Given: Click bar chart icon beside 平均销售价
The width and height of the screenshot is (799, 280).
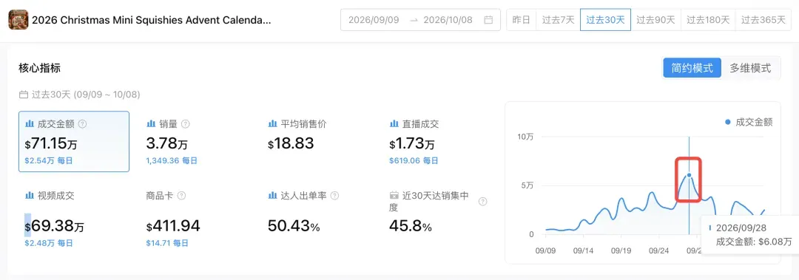Looking at the screenshot, I should (272, 123).
